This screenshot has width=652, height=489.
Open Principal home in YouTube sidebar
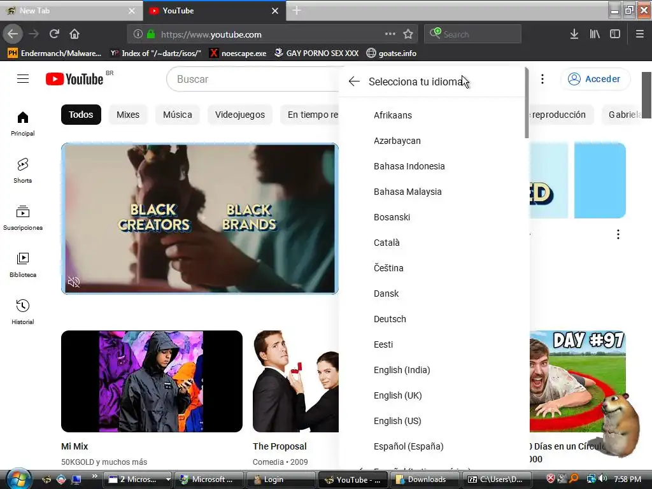pyautogui.click(x=23, y=124)
